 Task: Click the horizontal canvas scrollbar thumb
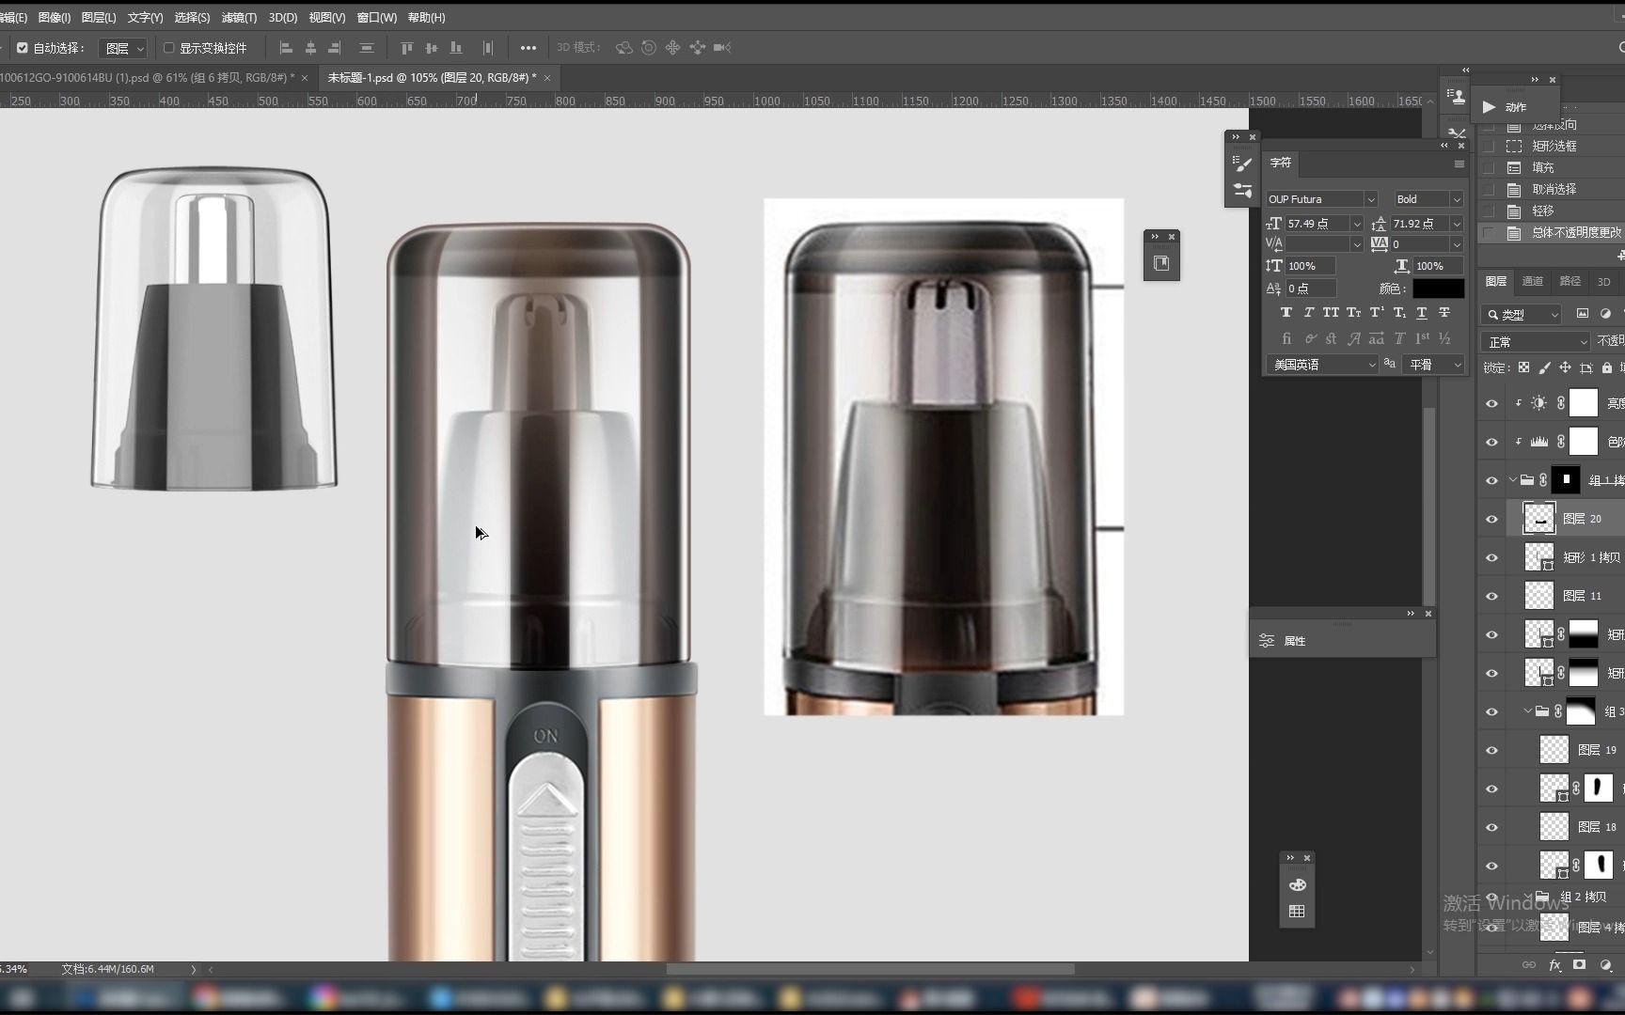(870, 969)
